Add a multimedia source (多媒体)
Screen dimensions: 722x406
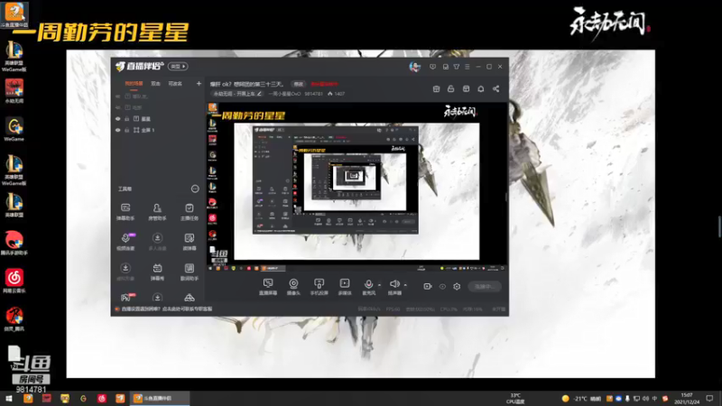pos(345,286)
